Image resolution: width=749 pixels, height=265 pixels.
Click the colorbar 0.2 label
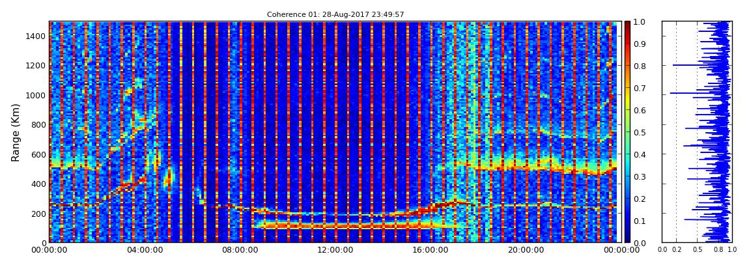(x=640, y=199)
